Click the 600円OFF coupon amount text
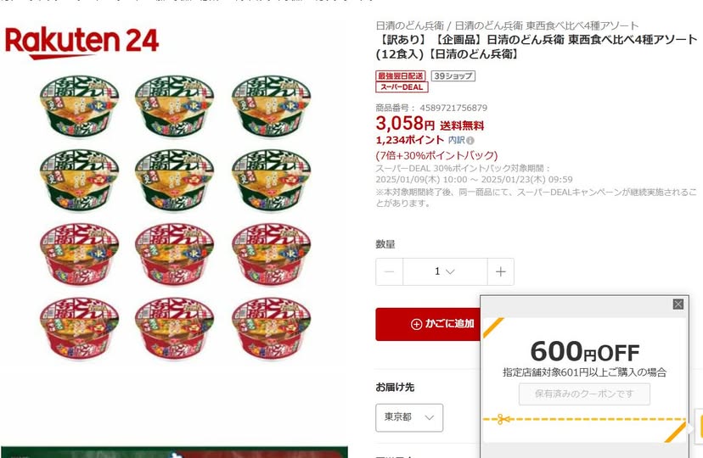This screenshot has height=458, width=703. 585,351
